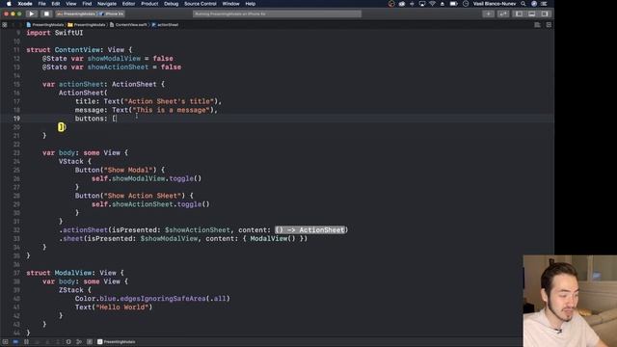Open the editor options lines icon

point(537,25)
